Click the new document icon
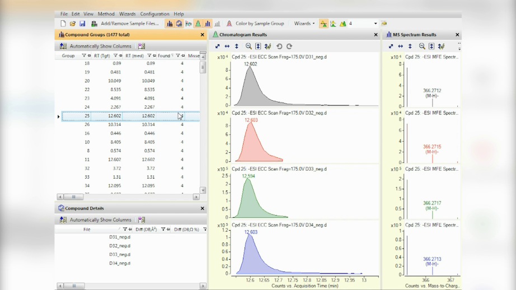 [x=63, y=24]
